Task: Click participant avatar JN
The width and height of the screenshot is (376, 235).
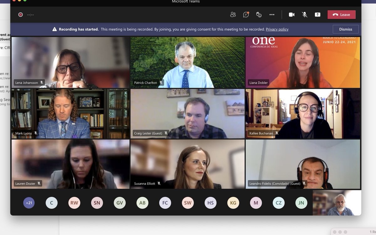Action: pos(301,203)
